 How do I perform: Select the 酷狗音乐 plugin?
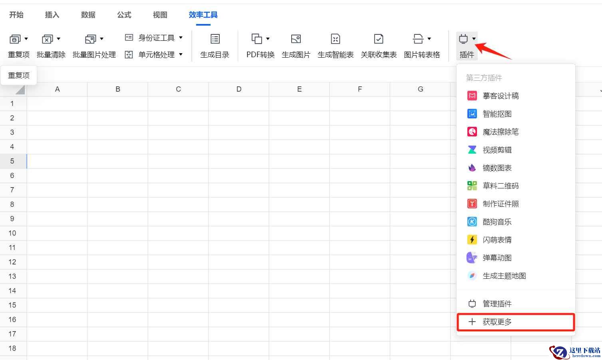pos(497,222)
